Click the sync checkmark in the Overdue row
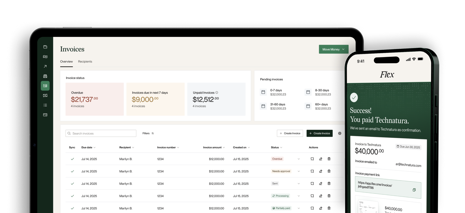The width and height of the screenshot is (465, 213). coord(72,159)
